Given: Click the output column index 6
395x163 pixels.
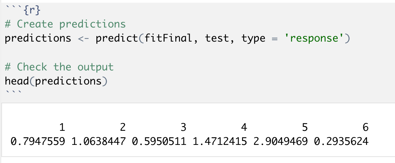Looking at the screenshot, I should click(365, 127).
